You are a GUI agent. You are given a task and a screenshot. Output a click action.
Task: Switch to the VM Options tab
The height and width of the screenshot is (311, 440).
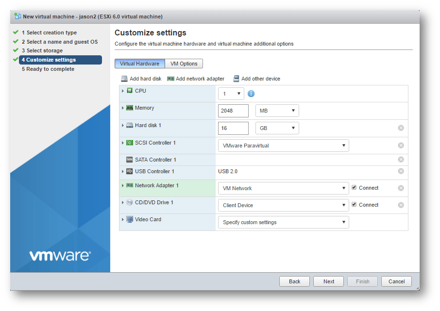184,64
